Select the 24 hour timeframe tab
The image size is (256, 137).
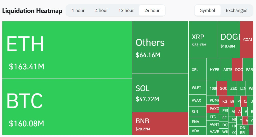pyautogui.click(x=152, y=10)
